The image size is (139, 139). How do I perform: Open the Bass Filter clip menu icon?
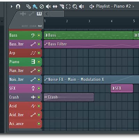coord(46,44)
